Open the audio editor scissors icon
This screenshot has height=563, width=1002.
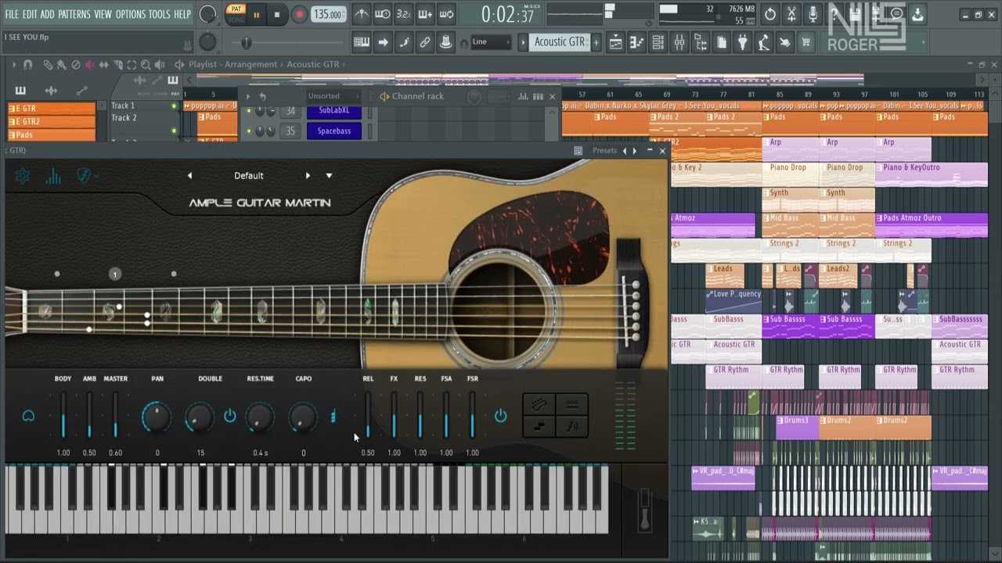(x=791, y=14)
